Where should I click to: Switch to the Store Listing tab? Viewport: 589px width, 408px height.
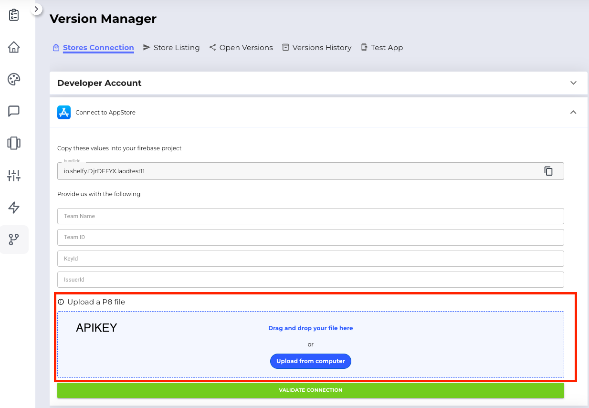click(176, 48)
